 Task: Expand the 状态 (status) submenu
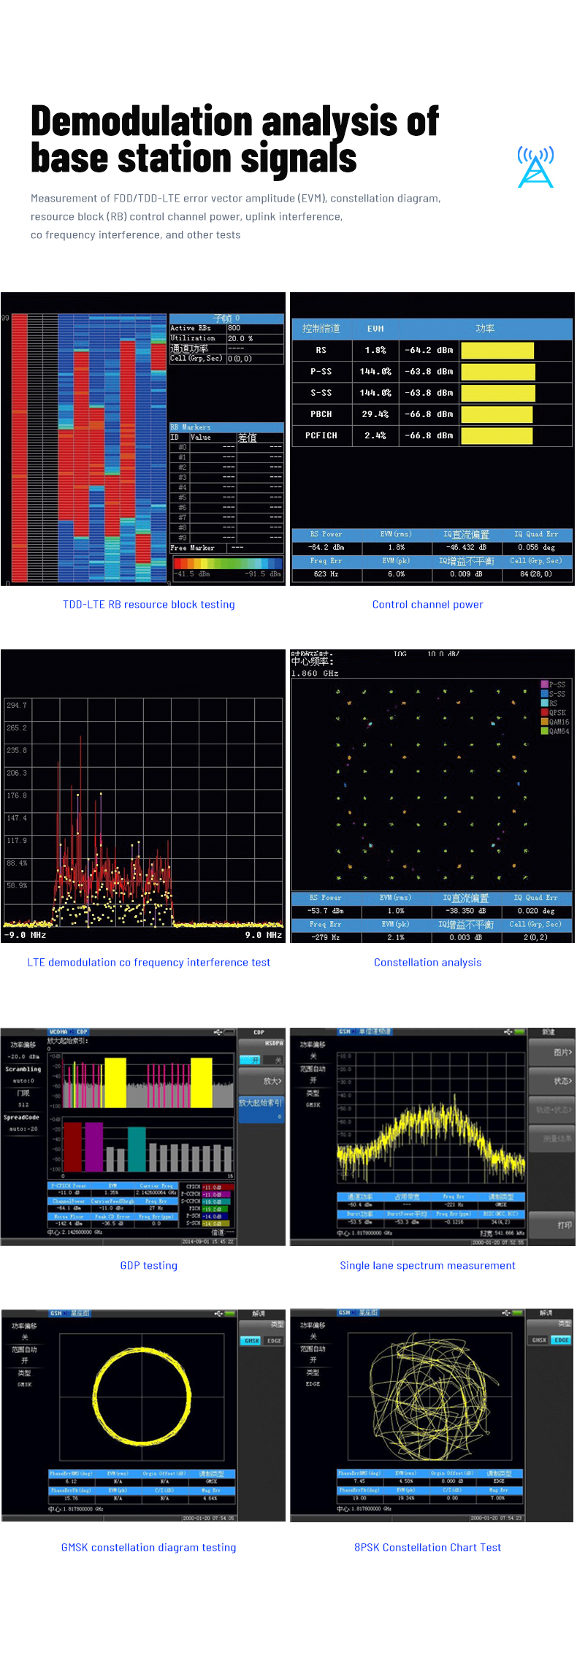tap(551, 1081)
